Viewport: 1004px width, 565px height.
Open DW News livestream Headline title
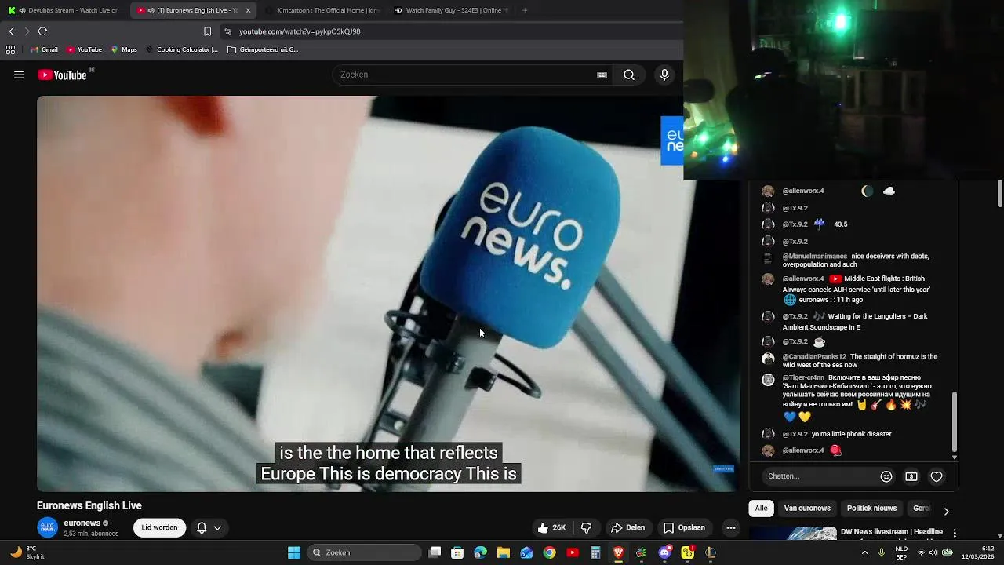[892, 531]
